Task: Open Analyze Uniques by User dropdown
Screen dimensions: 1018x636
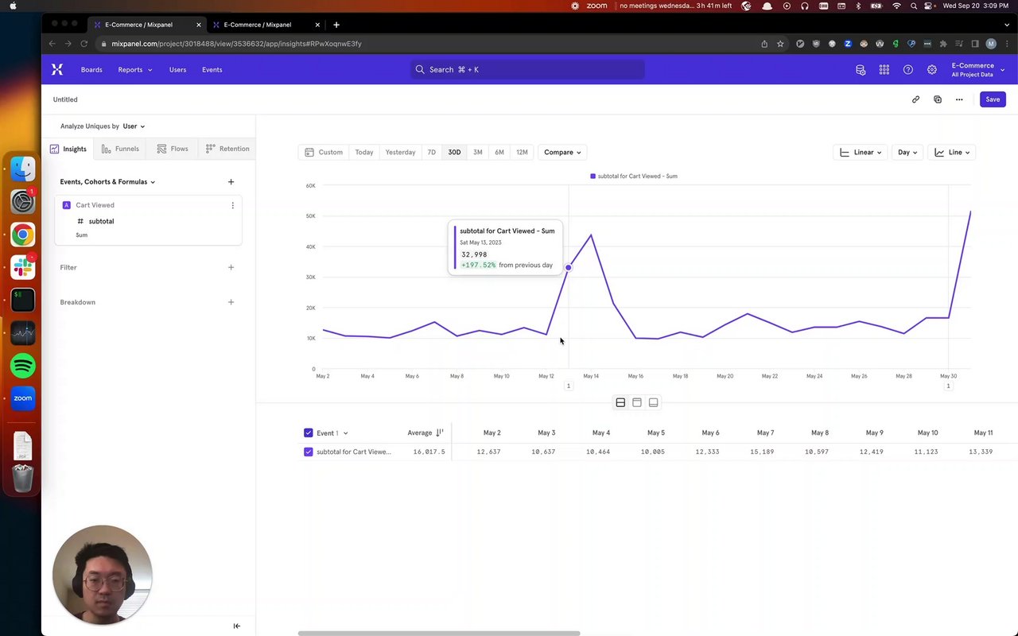Action: (x=134, y=126)
